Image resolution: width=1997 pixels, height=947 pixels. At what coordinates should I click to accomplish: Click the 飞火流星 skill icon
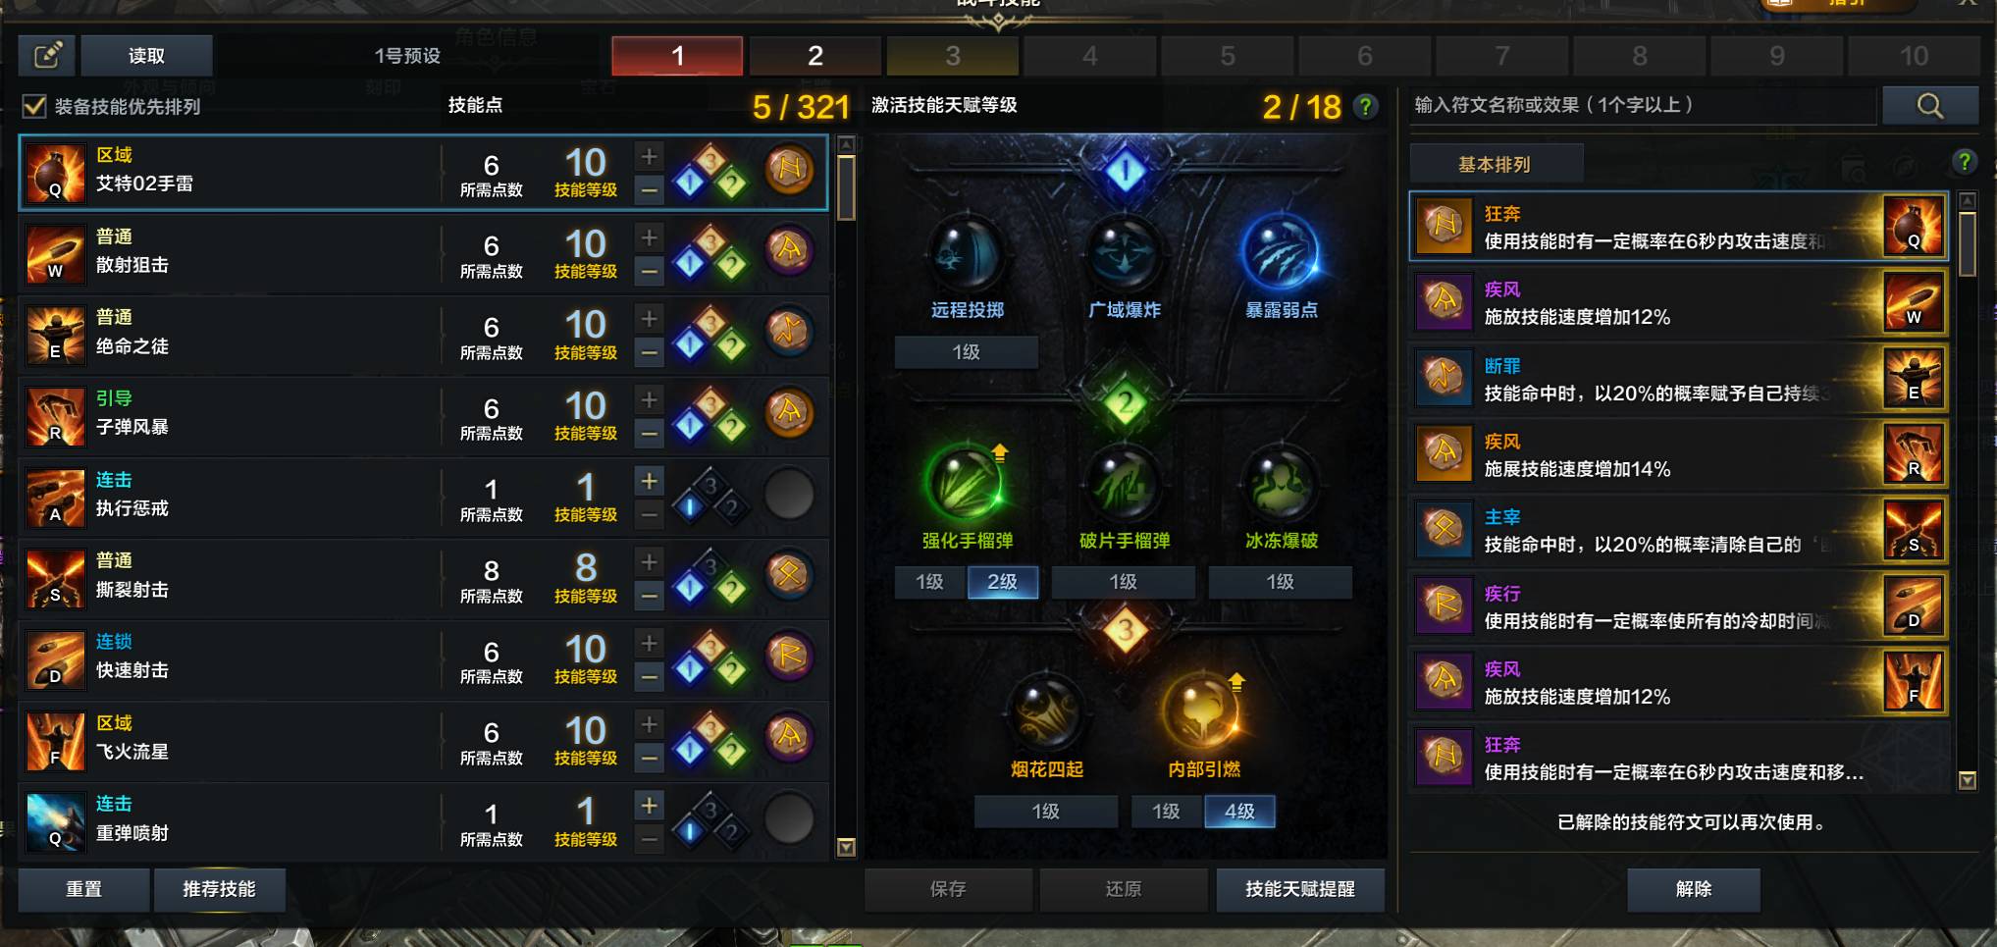point(55,740)
